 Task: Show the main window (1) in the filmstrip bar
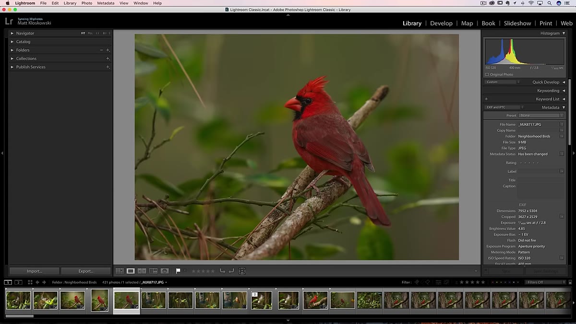click(8, 282)
